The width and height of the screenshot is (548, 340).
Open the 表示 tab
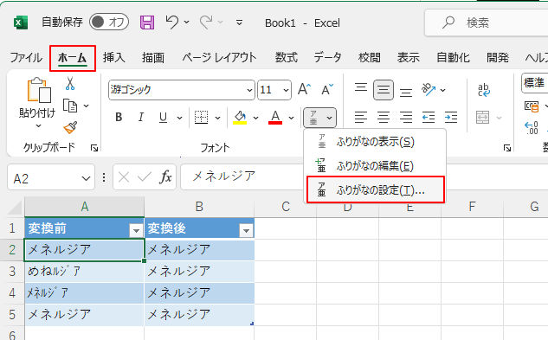tap(409, 58)
